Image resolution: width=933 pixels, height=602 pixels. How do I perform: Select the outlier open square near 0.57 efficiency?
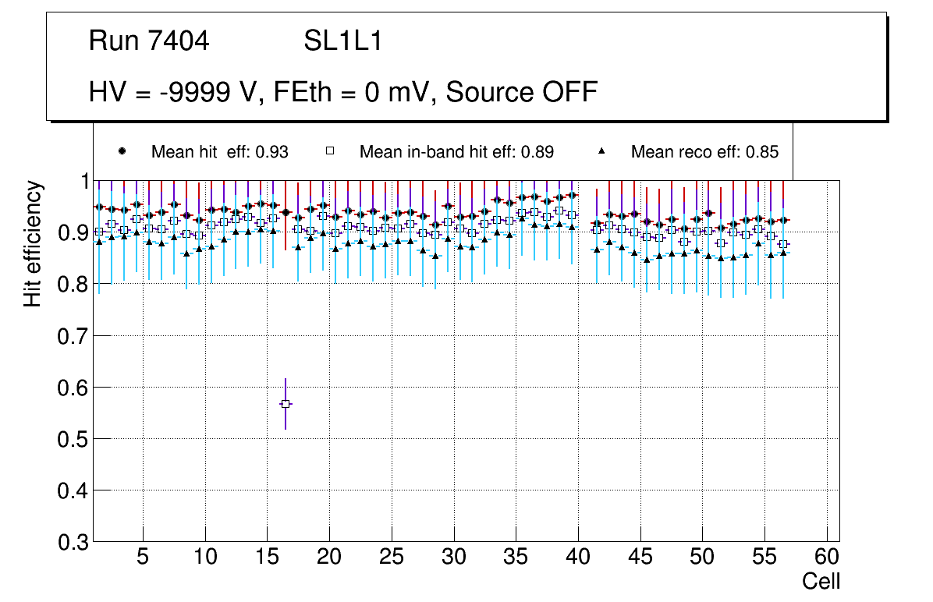(x=286, y=404)
